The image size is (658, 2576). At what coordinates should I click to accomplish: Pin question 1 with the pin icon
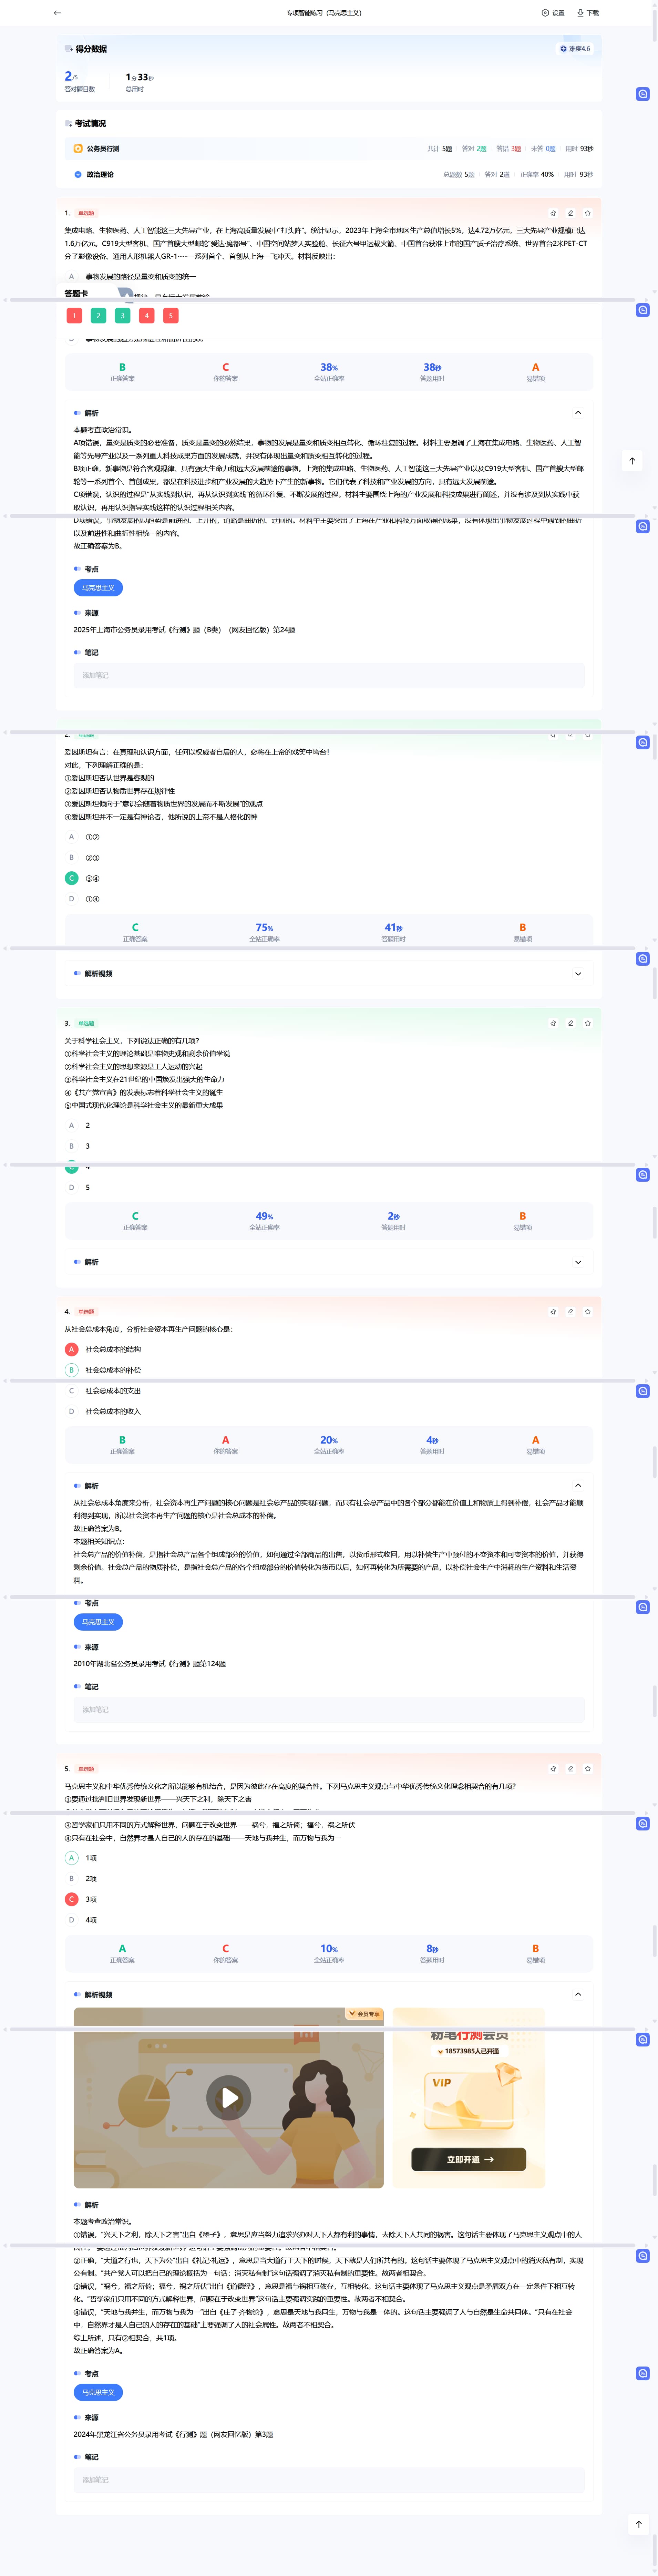pyautogui.click(x=553, y=213)
